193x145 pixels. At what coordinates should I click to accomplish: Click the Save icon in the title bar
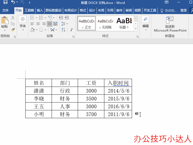tap(5, 2)
